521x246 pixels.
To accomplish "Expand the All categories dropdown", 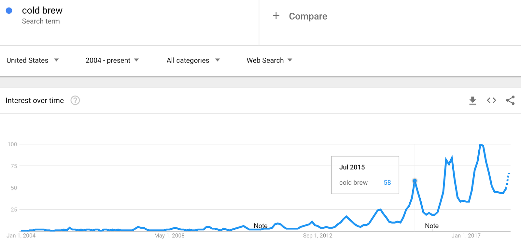I will coord(193,60).
